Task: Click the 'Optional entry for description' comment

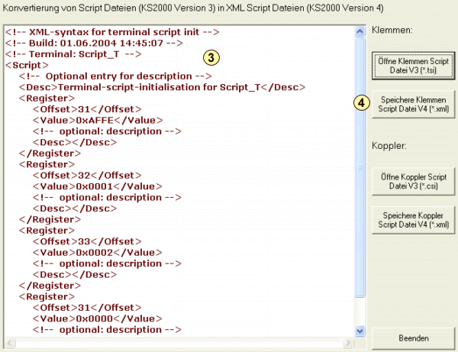Action: pos(115,76)
